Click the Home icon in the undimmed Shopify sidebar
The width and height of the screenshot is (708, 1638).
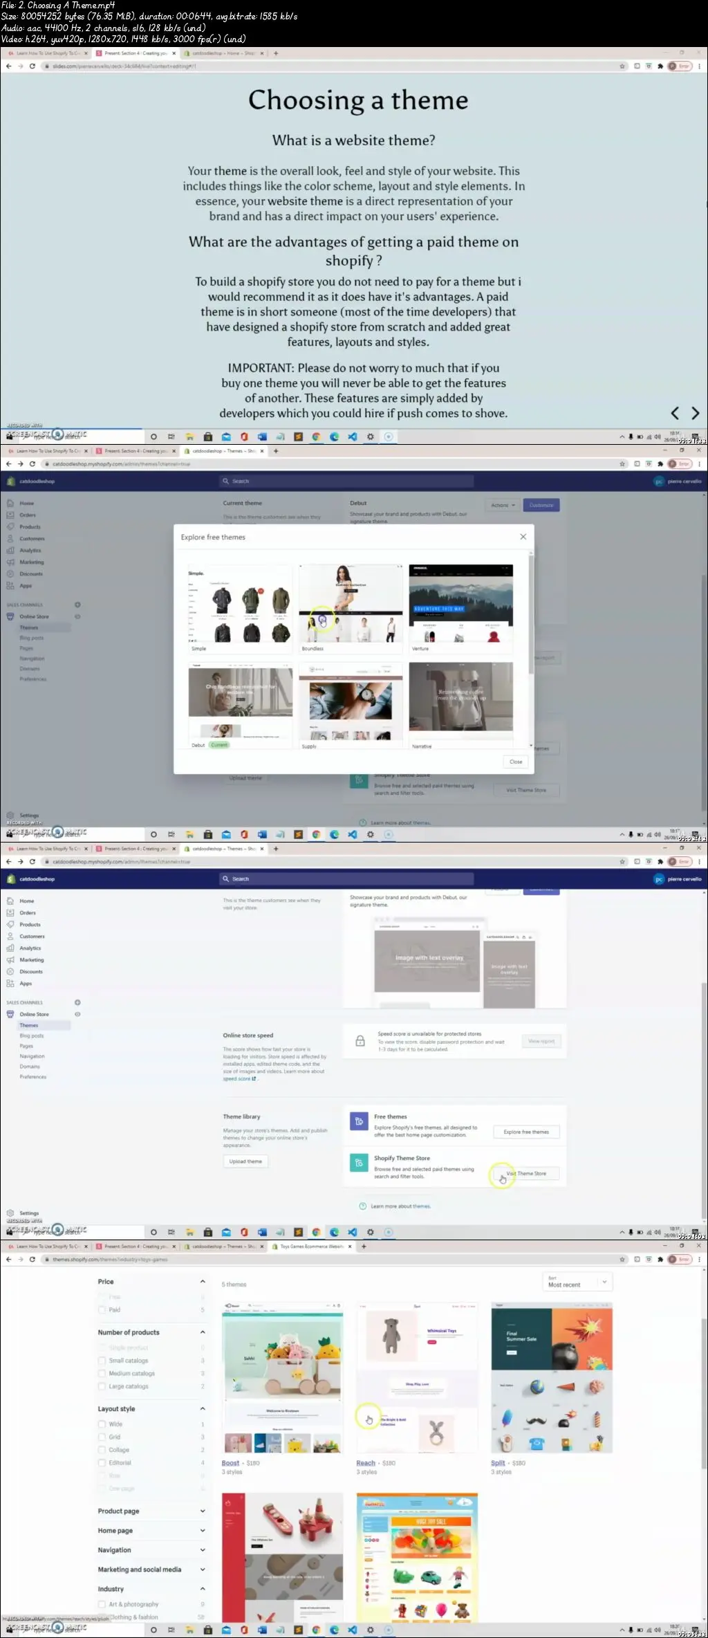(x=10, y=901)
